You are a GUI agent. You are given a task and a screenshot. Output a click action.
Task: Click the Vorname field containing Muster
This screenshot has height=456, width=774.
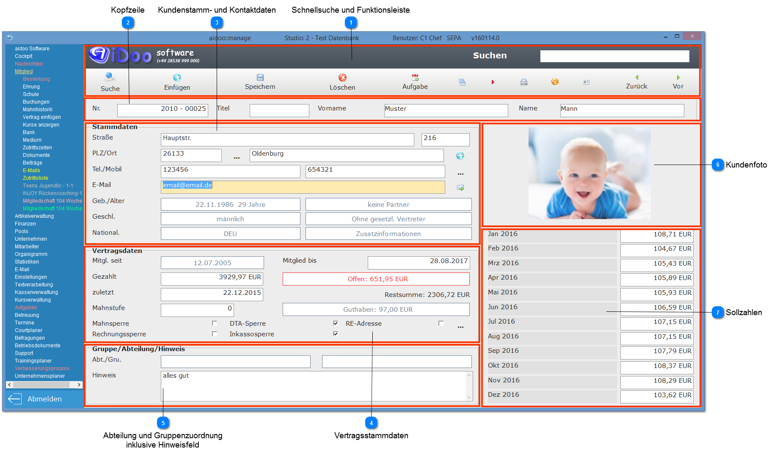[446, 110]
